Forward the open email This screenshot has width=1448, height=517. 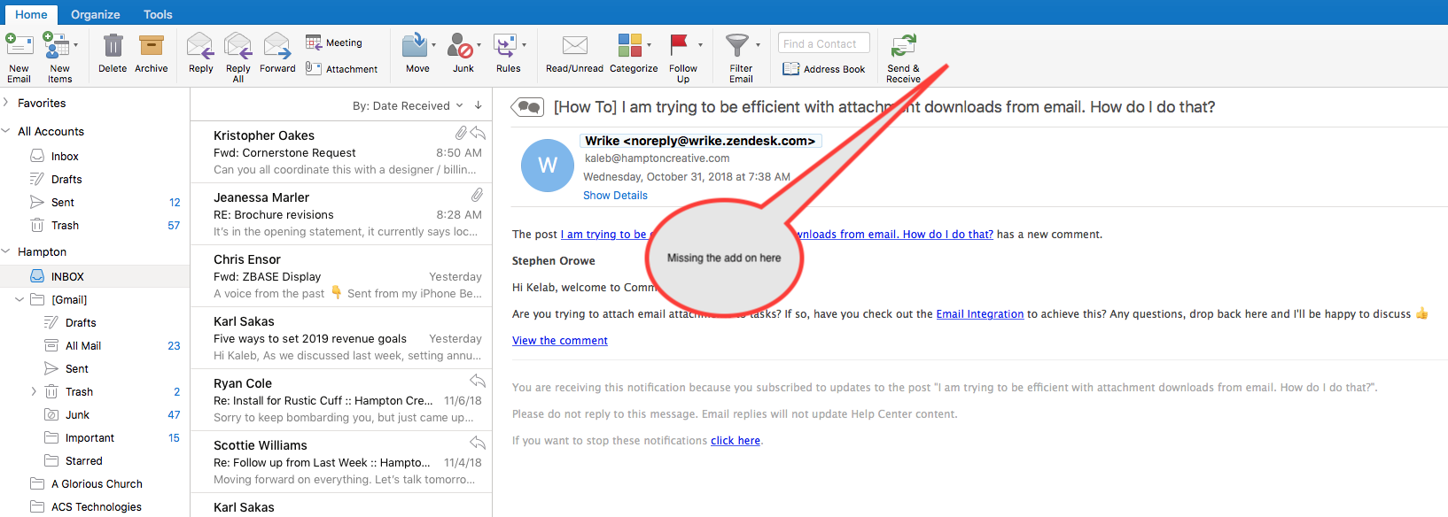point(277,47)
